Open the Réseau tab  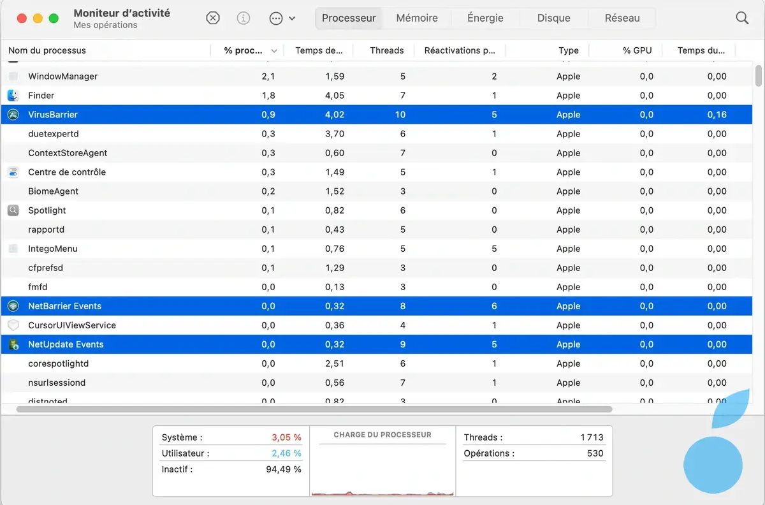(622, 18)
